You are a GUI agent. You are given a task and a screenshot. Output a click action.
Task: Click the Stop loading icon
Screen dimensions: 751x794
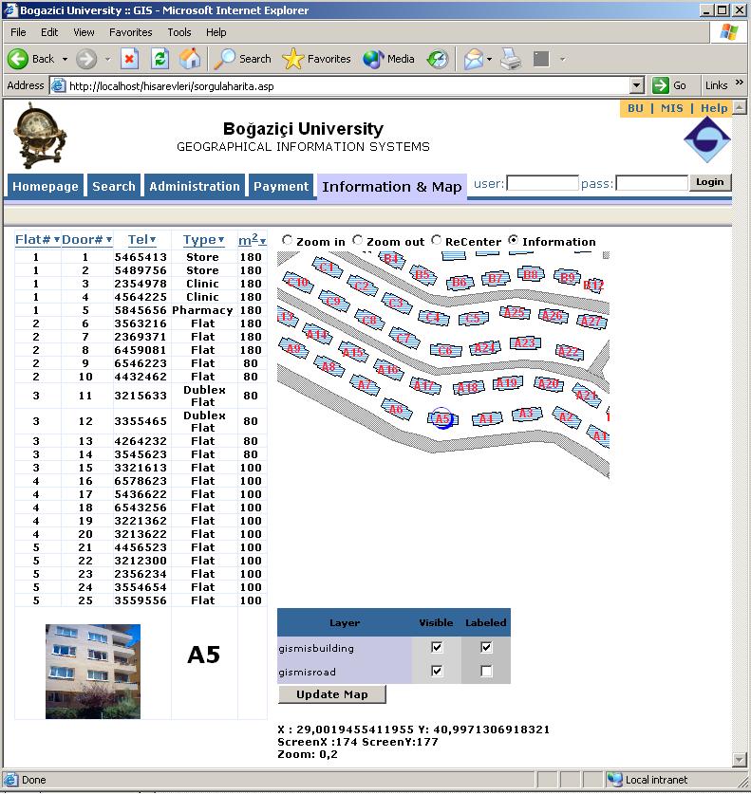[x=130, y=59]
